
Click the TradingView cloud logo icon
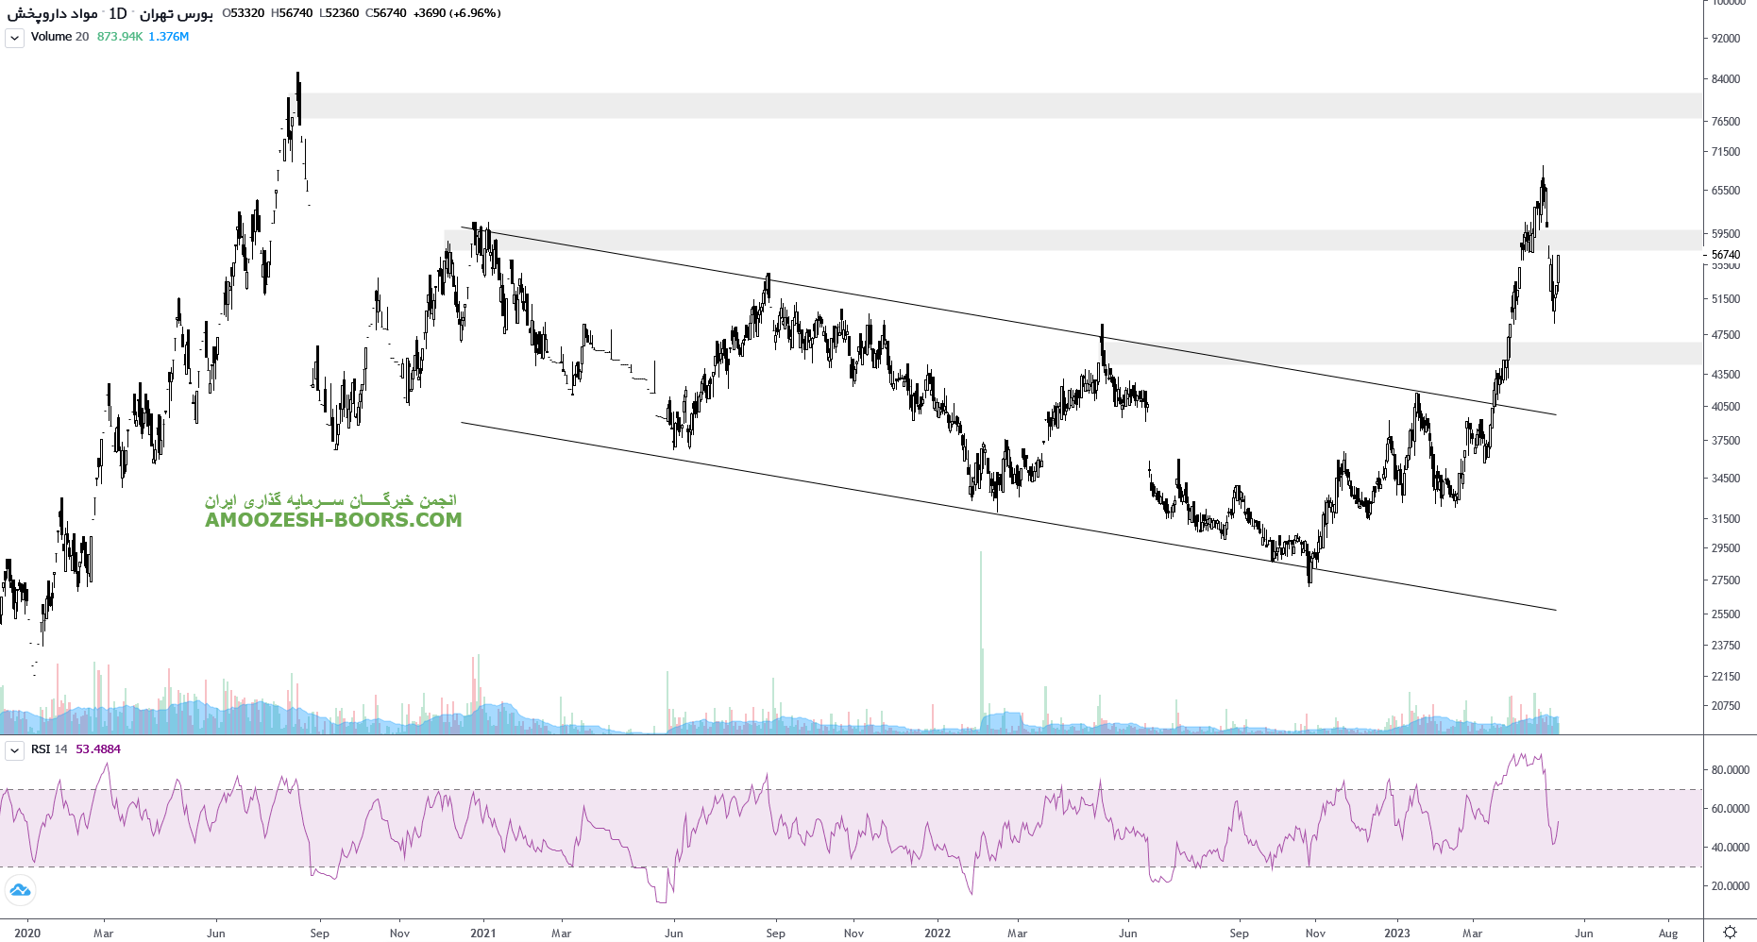[x=20, y=890]
